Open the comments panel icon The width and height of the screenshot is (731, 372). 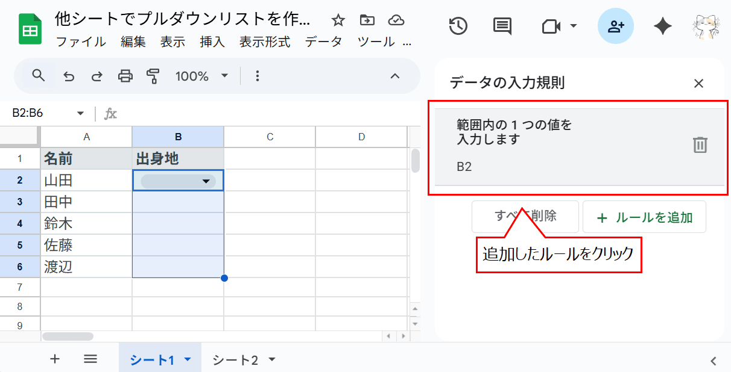pyautogui.click(x=502, y=26)
